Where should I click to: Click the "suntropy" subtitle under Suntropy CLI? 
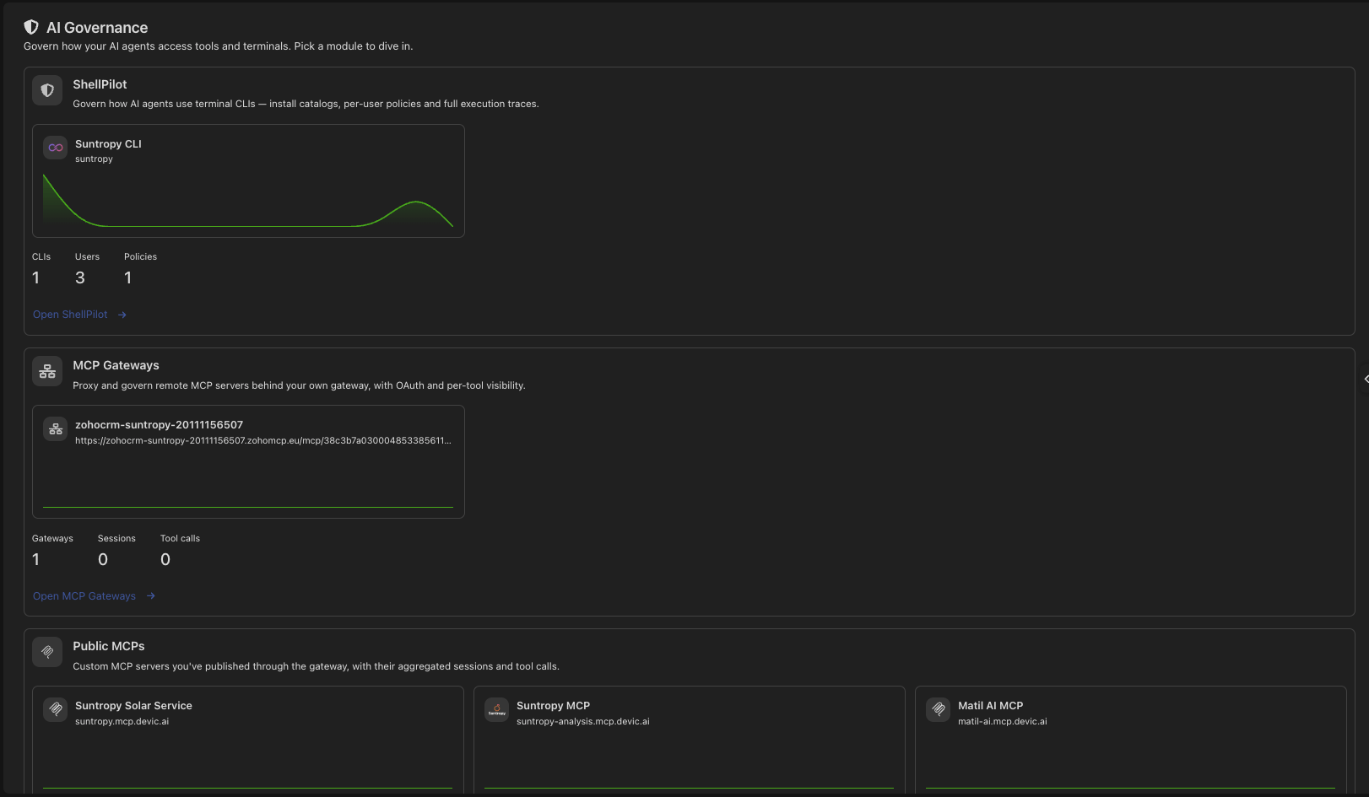pyautogui.click(x=94, y=159)
